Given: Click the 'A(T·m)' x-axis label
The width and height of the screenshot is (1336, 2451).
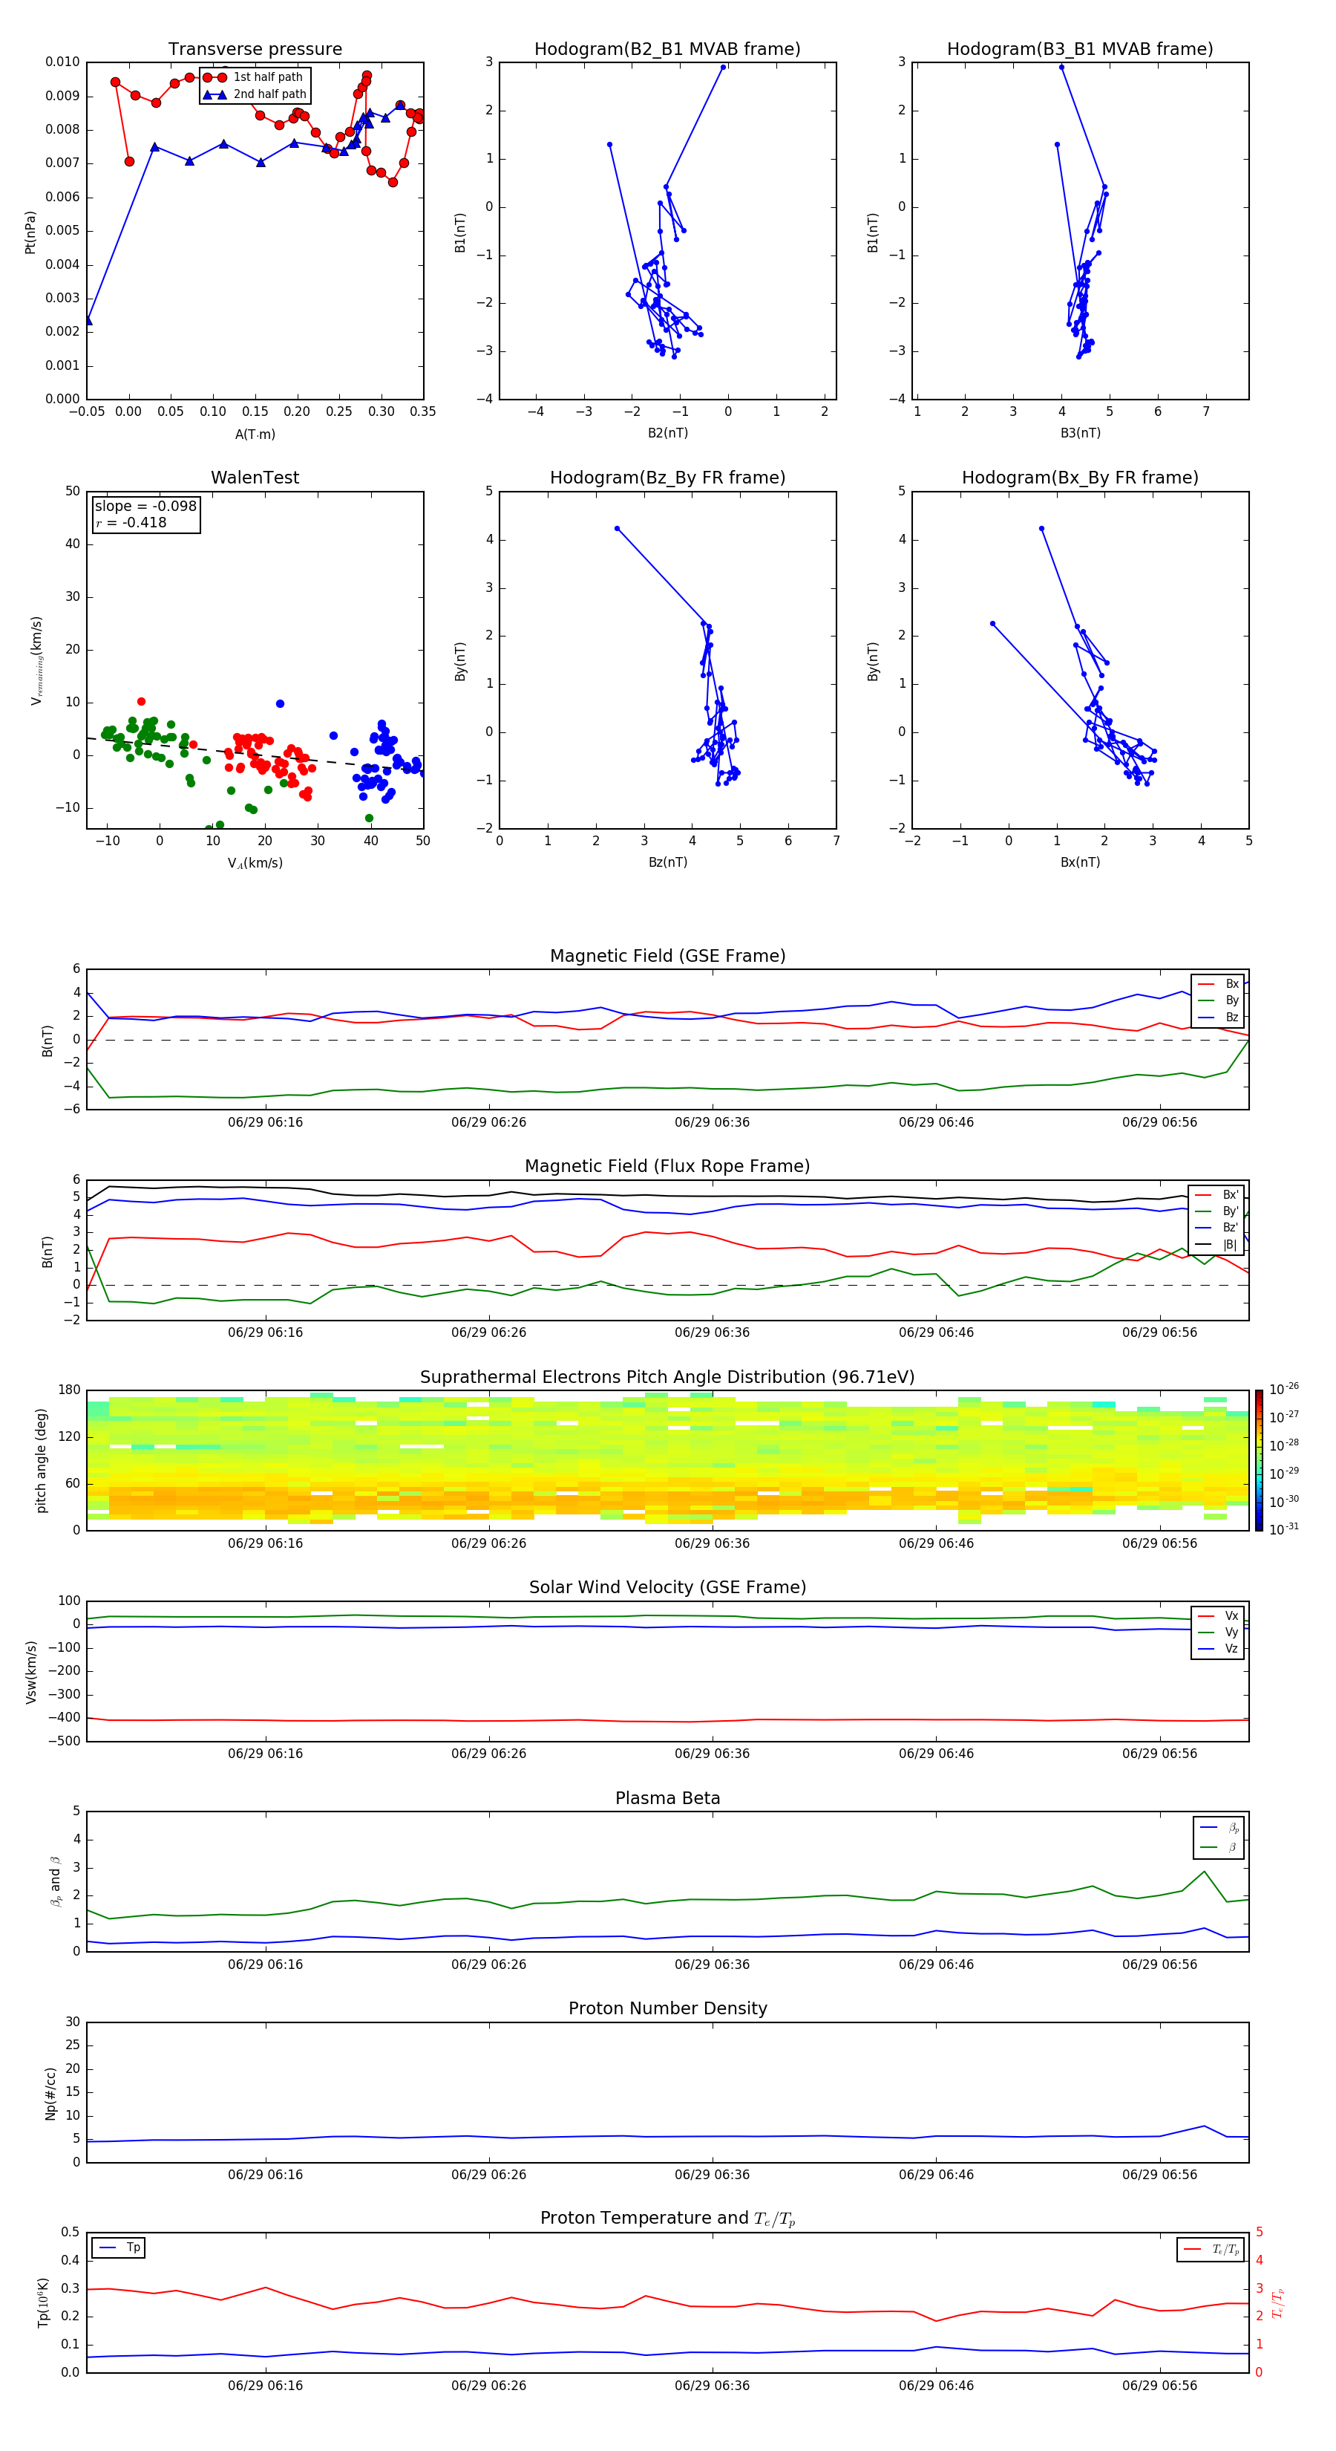Looking at the screenshot, I should 255,434.
